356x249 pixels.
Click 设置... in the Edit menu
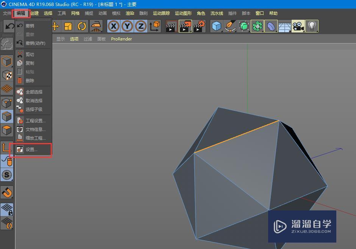[30, 149]
